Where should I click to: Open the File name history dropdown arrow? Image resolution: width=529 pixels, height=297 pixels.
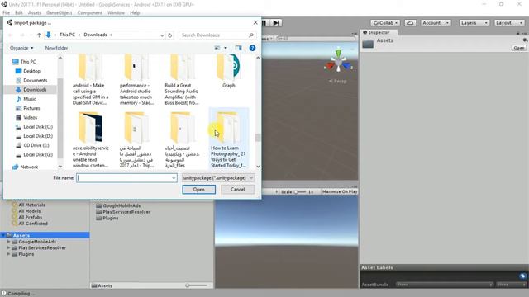(x=174, y=178)
